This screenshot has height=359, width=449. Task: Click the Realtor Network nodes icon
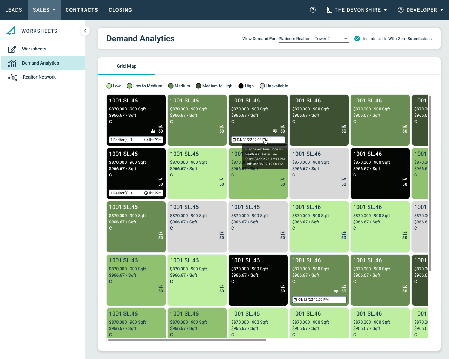point(13,77)
